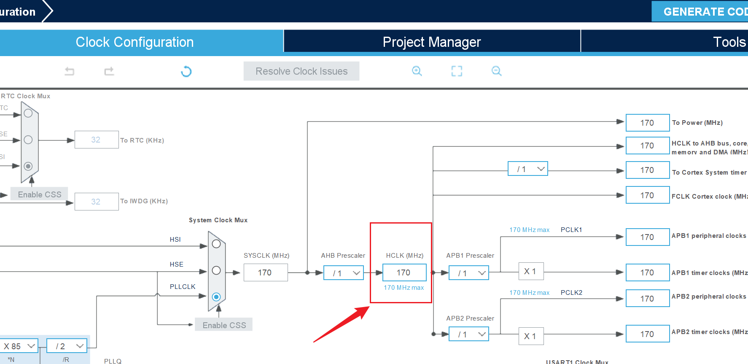Click the zoom in magnifier icon

click(x=417, y=71)
